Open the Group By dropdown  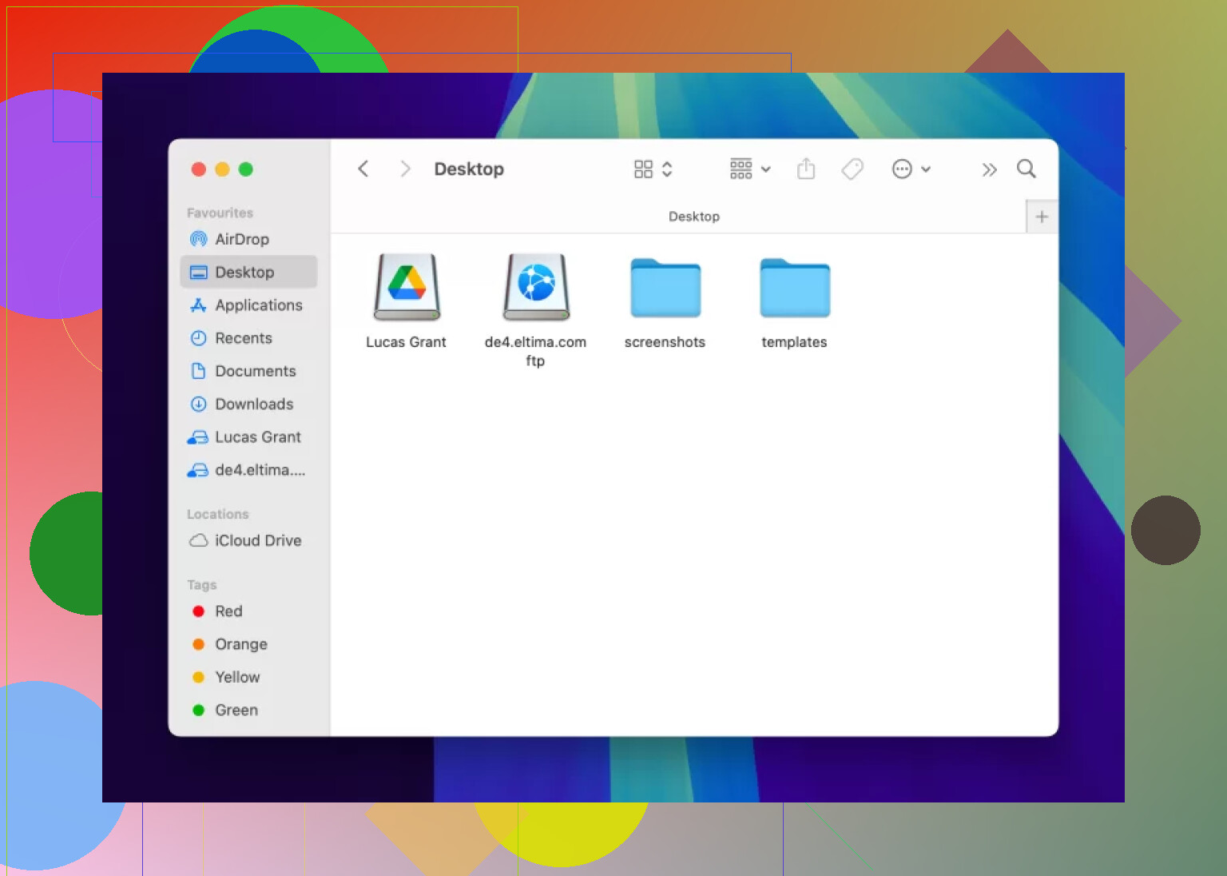[x=749, y=169]
